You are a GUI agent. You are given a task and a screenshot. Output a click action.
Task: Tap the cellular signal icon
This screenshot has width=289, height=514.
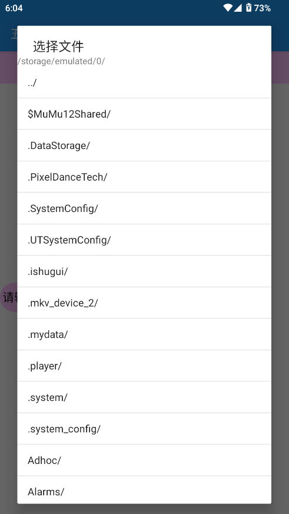[238, 8]
